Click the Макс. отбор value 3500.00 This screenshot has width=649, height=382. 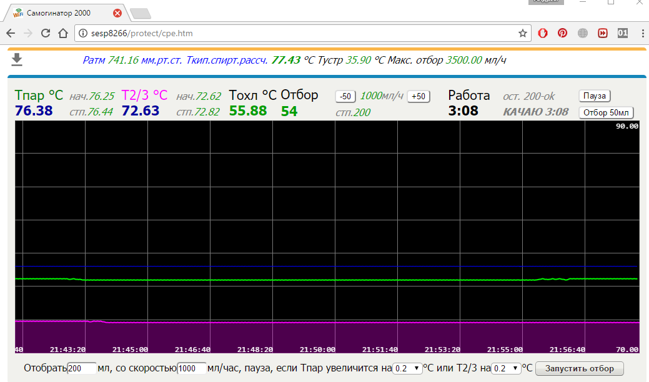click(x=463, y=61)
